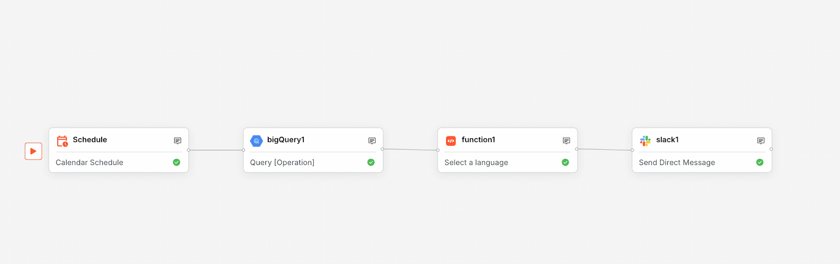
Task: Open the comment icon on slack1 node
Action: coord(761,141)
